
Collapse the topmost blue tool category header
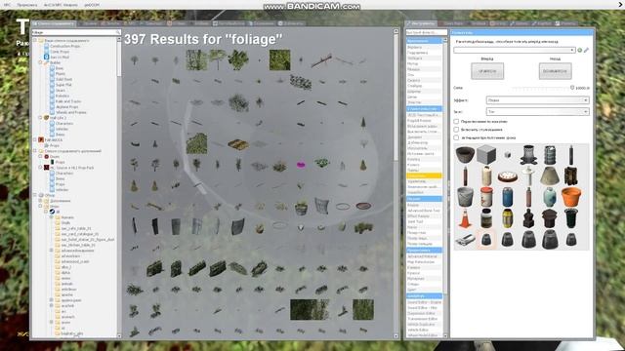424,41
